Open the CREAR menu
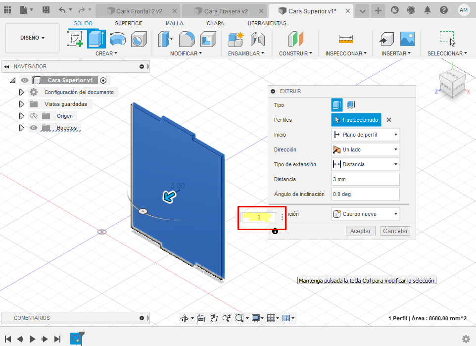 tap(106, 53)
